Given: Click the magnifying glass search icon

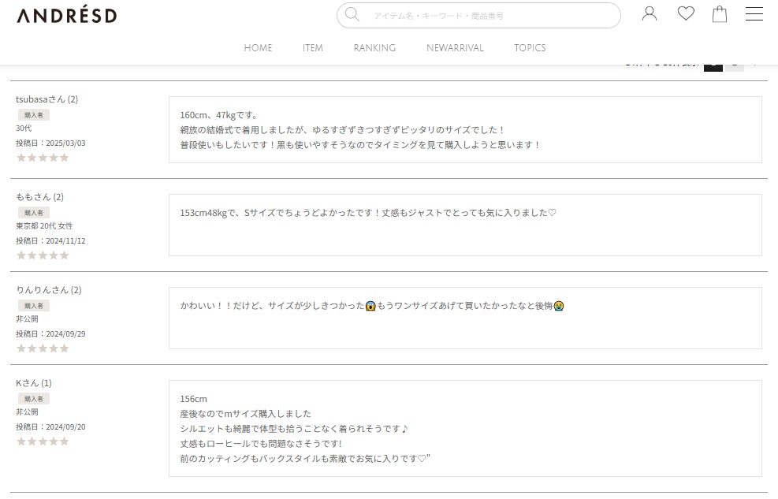Looking at the screenshot, I should (x=352, y=15).
